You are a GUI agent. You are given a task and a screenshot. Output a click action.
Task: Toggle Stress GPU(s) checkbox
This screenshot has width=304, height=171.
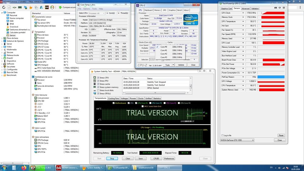pyautogui.click(x=98, y=93)
